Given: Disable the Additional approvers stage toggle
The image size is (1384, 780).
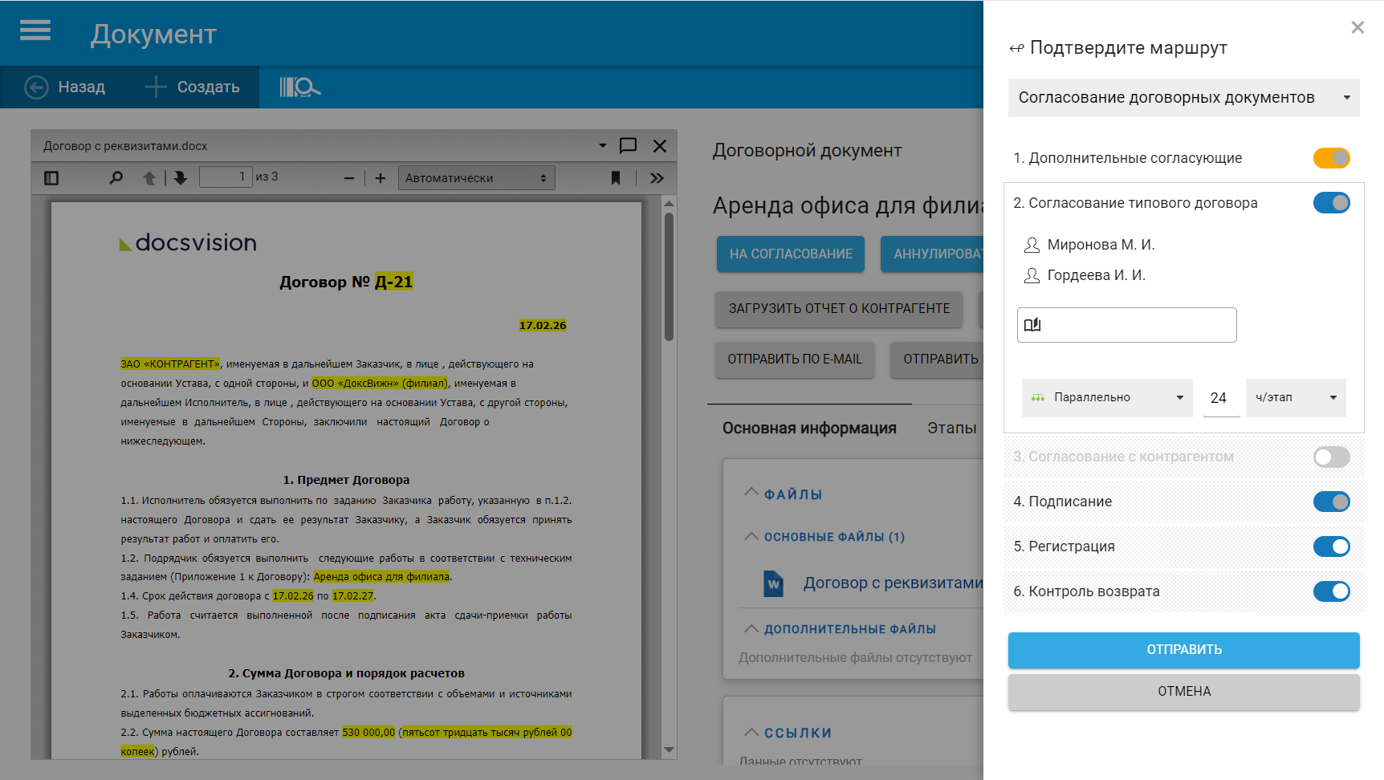Looking at the screenshot, I should [x=1331, y=158].
